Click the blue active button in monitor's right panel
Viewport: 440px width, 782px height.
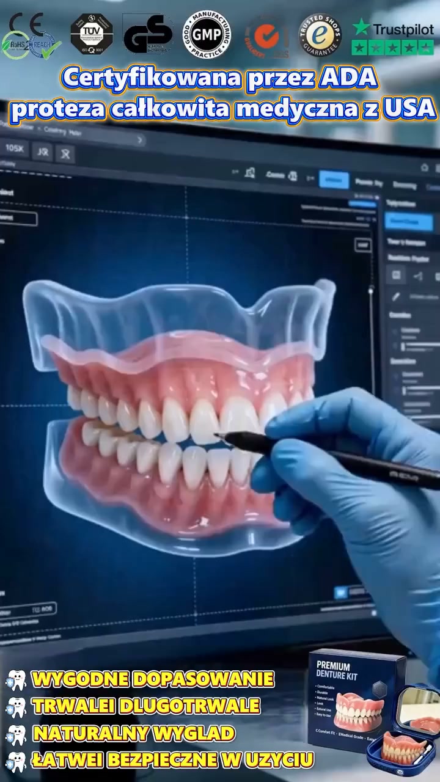tap(409, 222)
